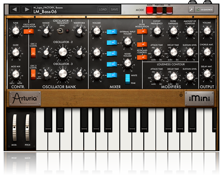Click the Output Volume knob
Image resolution: width=223 pixels, height=184 pixels.
tap(207, 31)
